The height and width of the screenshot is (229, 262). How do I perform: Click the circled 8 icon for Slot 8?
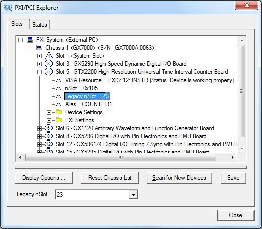(49, 136)
